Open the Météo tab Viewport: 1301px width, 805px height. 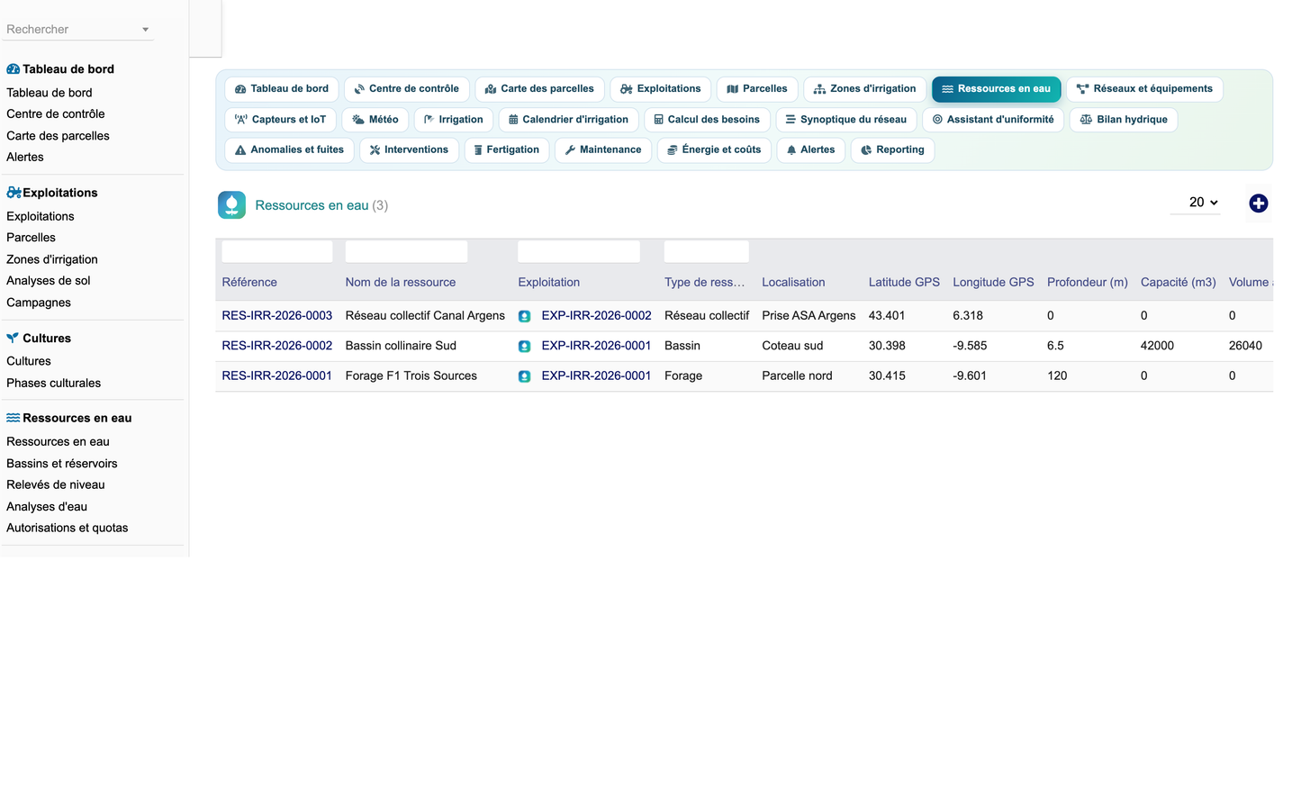(x=375, y=120)
